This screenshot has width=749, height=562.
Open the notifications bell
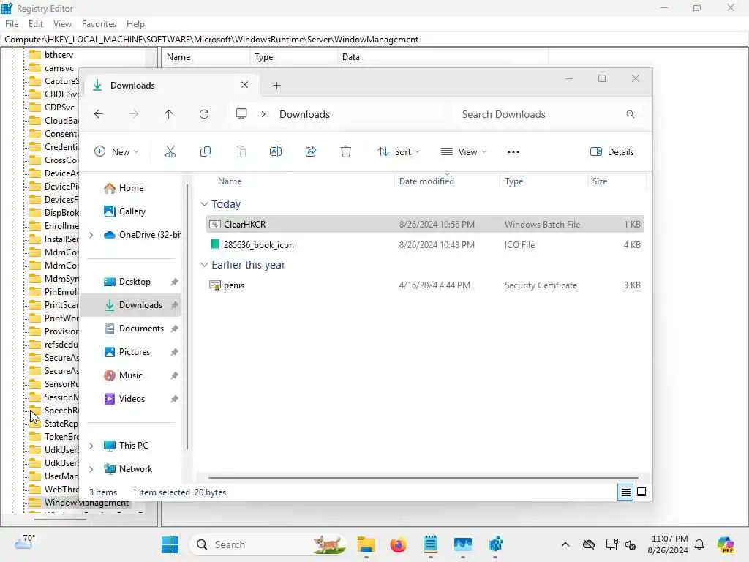coord(699,544)
